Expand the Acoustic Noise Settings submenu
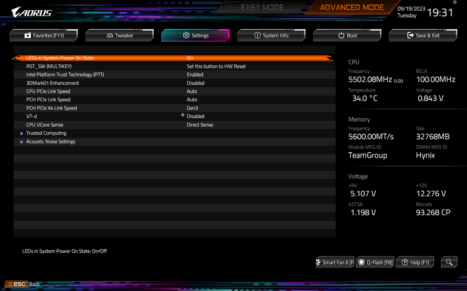 tap(51, 141)
